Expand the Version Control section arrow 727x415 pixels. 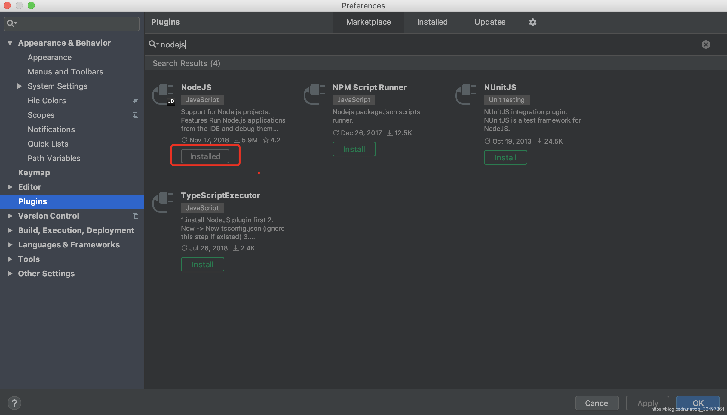pos(10,216)
